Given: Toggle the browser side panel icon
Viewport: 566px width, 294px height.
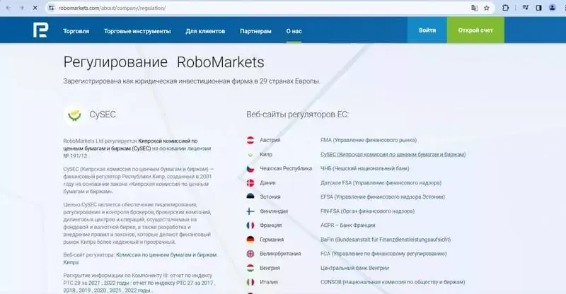Looking at the screenshot, I should click(x=538, y=8).
